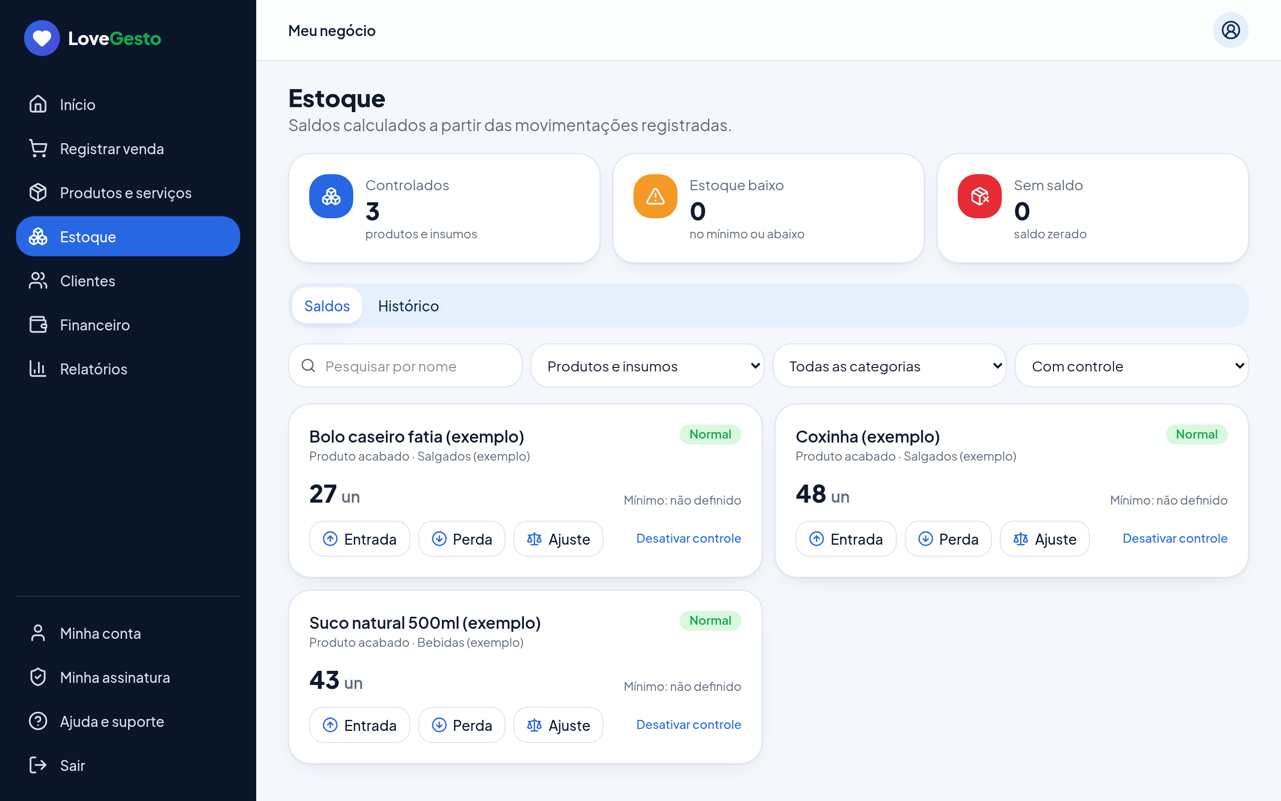Screen dimensions: 1281x801
Task: Click Entrada on Coxinha card
Action: click(x=846, y=539)
